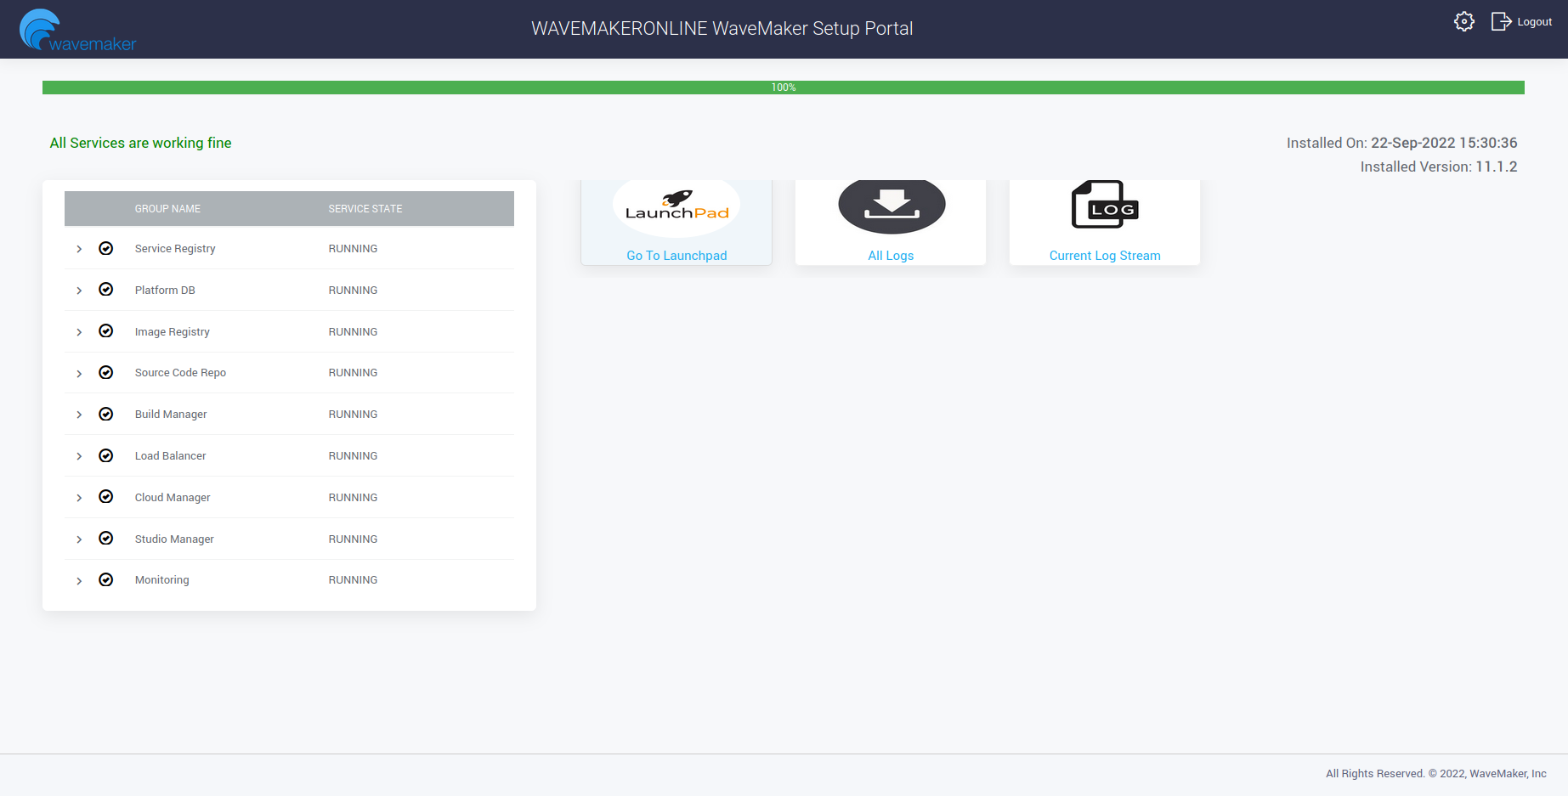Click Monitoring status check icon

(x=106, y=580)
